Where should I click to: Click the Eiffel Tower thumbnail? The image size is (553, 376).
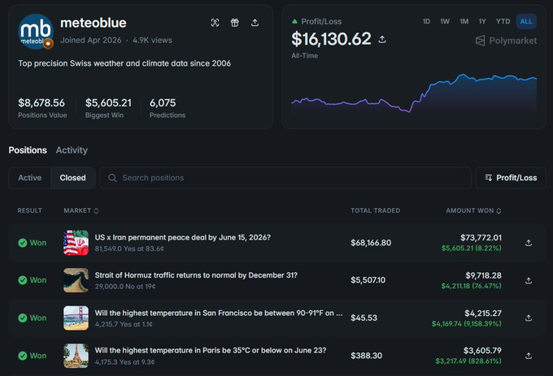(x=76, y=356)
